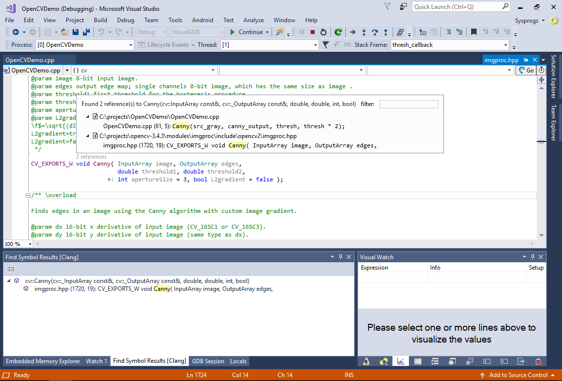
Task: Click the Step Over icon
Action: 374,32
